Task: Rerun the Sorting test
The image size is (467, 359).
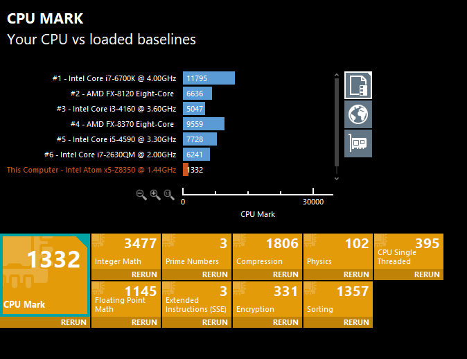Action: point(356,322)
